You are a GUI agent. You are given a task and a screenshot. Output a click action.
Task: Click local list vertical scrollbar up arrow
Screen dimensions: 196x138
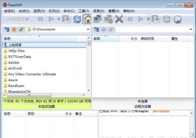[x=89, y=38]
